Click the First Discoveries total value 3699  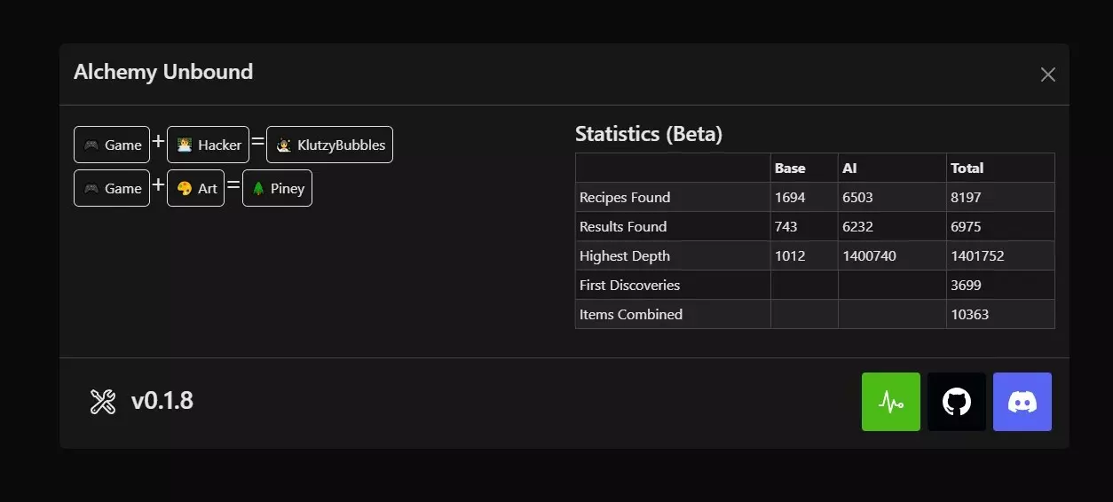[966, 286]
